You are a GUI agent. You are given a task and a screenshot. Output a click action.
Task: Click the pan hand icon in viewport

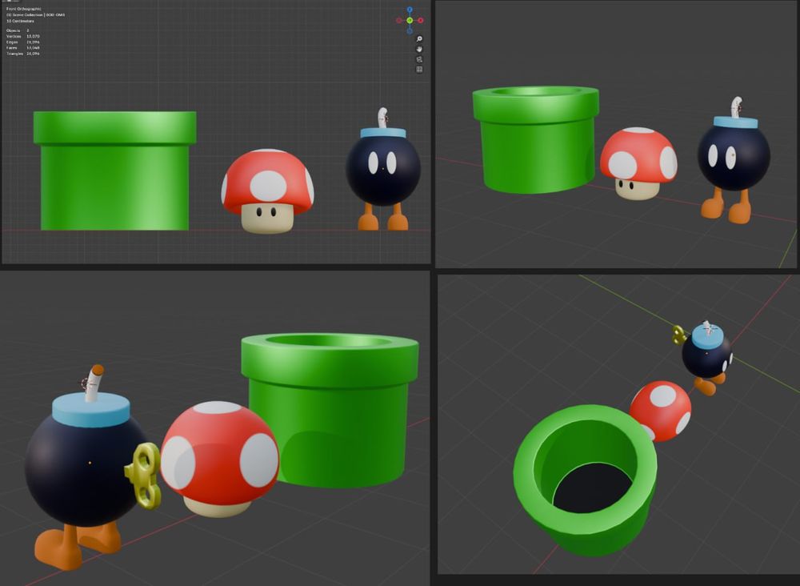click(x=419, y=49)
